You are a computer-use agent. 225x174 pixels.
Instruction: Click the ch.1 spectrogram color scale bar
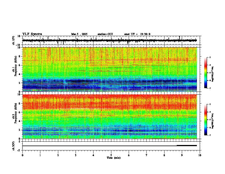206,73
